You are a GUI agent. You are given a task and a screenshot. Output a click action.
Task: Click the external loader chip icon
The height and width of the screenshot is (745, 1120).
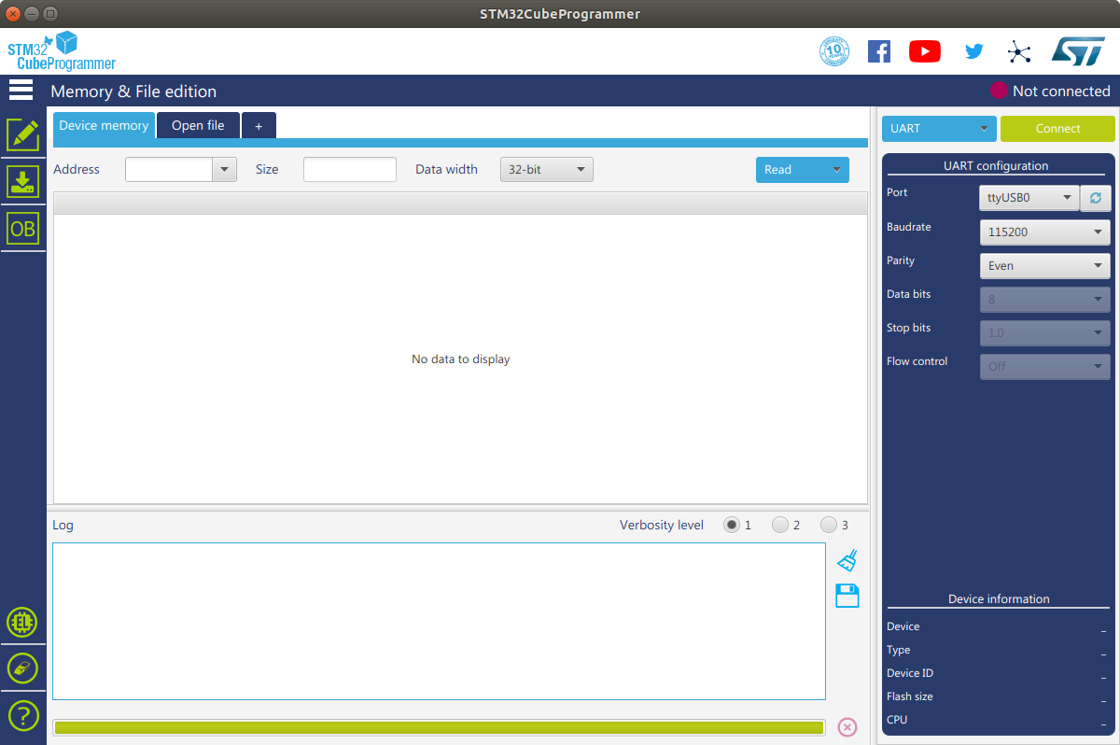(x=22, y=622)
